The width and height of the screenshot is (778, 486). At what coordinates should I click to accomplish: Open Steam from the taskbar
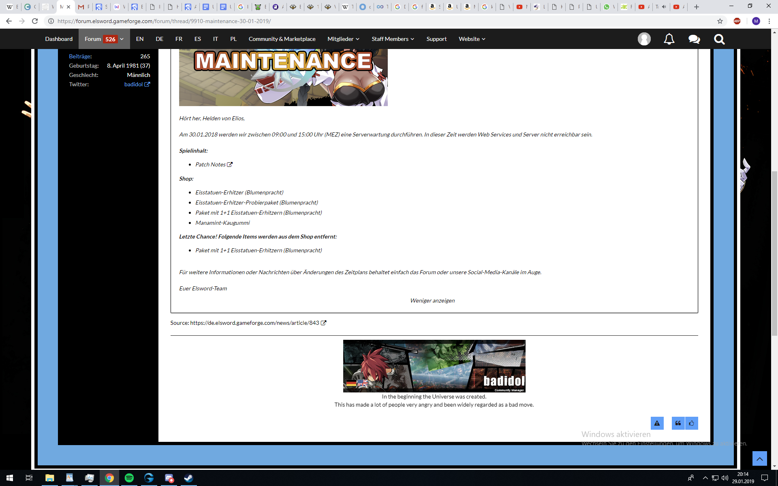tap(188, 478)
